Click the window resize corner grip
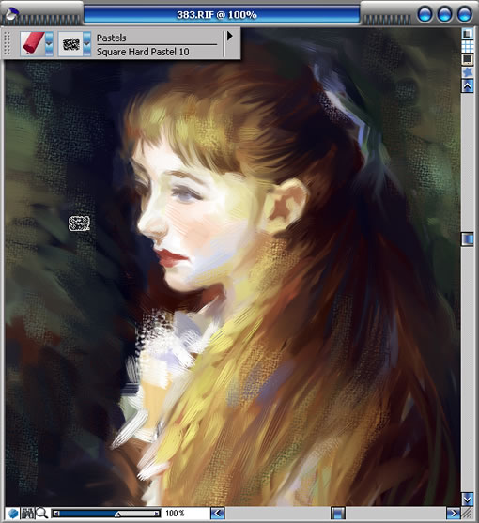Viewport: 479px width, 523px height. pos(468,514)
